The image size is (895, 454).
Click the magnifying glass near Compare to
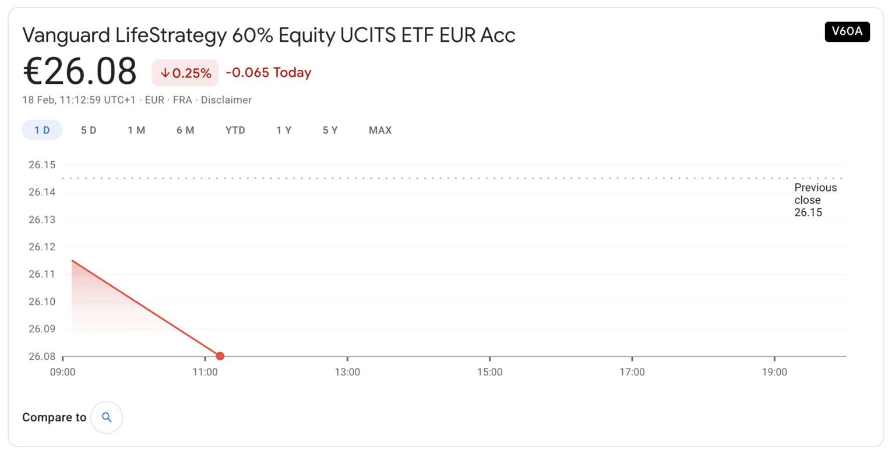106,417
